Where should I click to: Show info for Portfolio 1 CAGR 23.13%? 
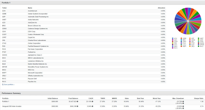93,102
